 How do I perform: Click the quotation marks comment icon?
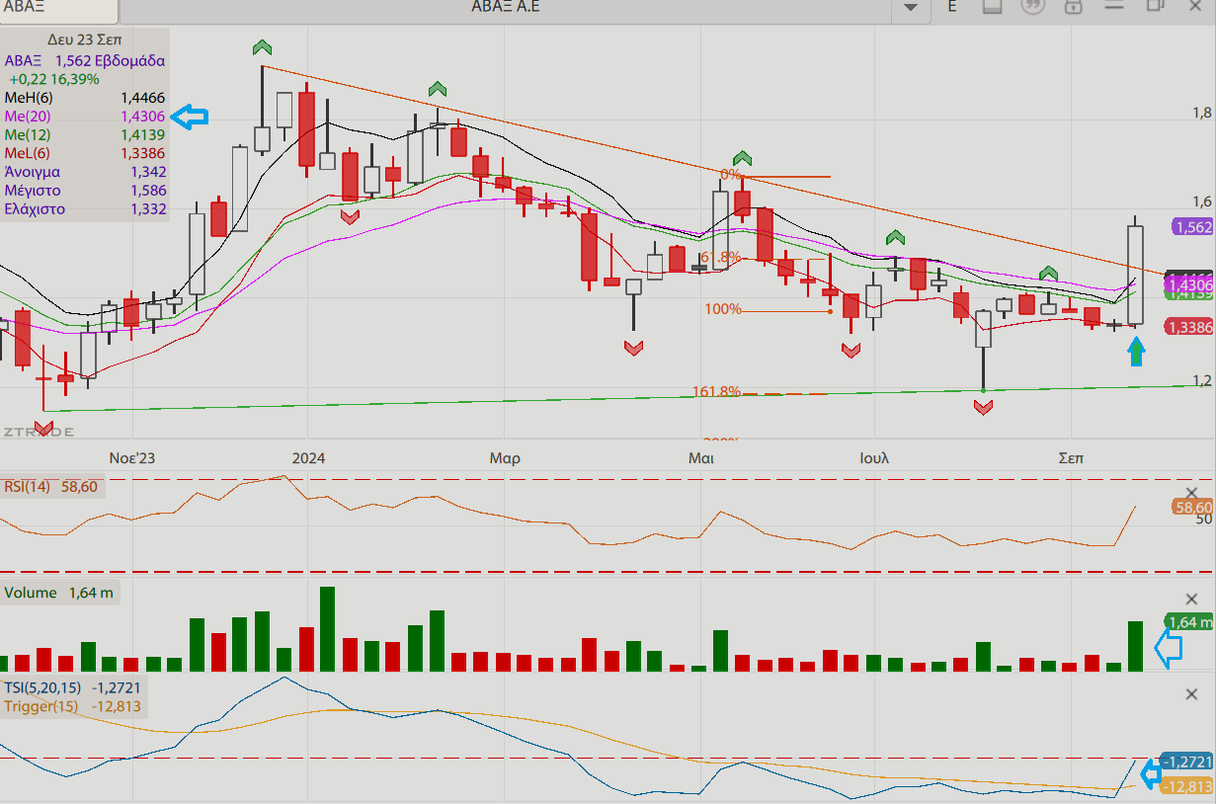coord(1032,7)
